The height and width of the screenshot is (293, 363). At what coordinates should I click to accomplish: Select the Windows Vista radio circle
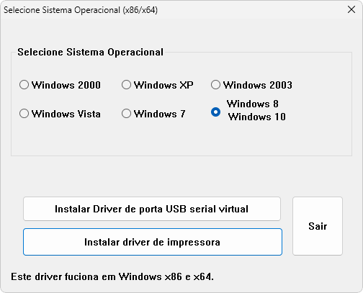click(24, 114)
